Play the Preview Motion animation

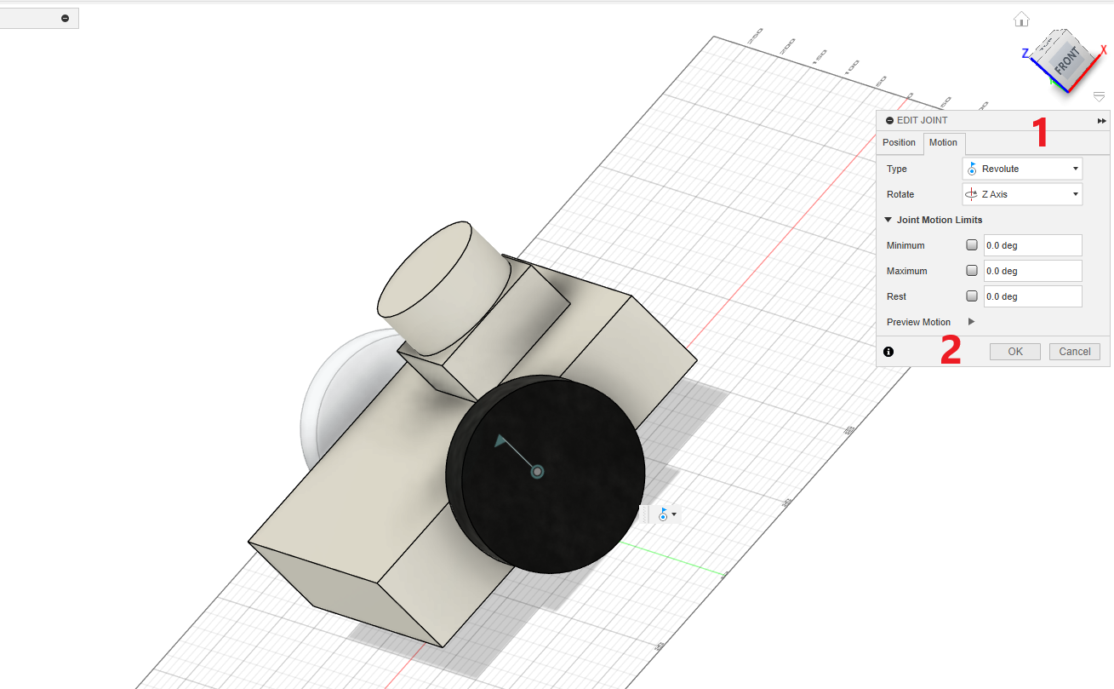coord(972,322)
